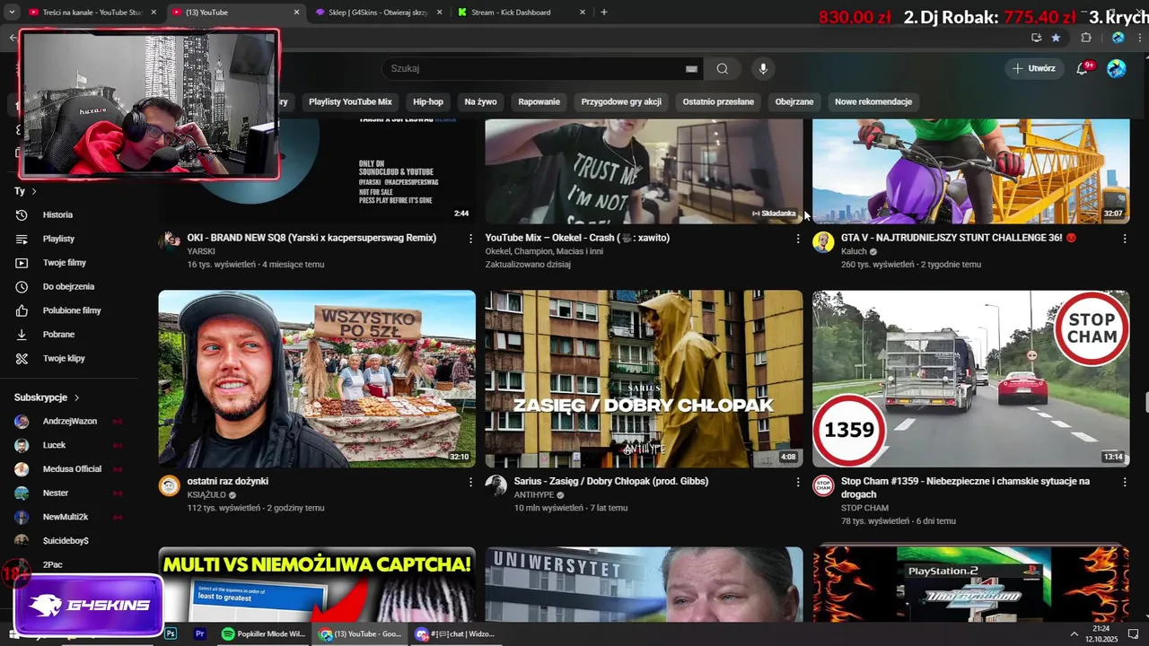Switch to Sklep G4Skins browser tab
Image resolution: width=1149 pixels, height=646 pixels.
377,13
